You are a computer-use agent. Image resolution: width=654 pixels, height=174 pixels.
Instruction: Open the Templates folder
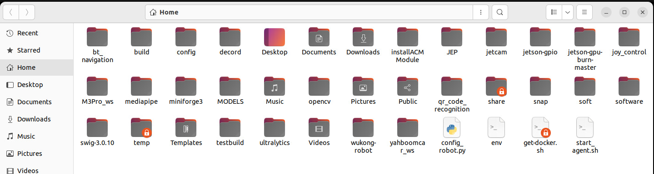pos(186,128)
